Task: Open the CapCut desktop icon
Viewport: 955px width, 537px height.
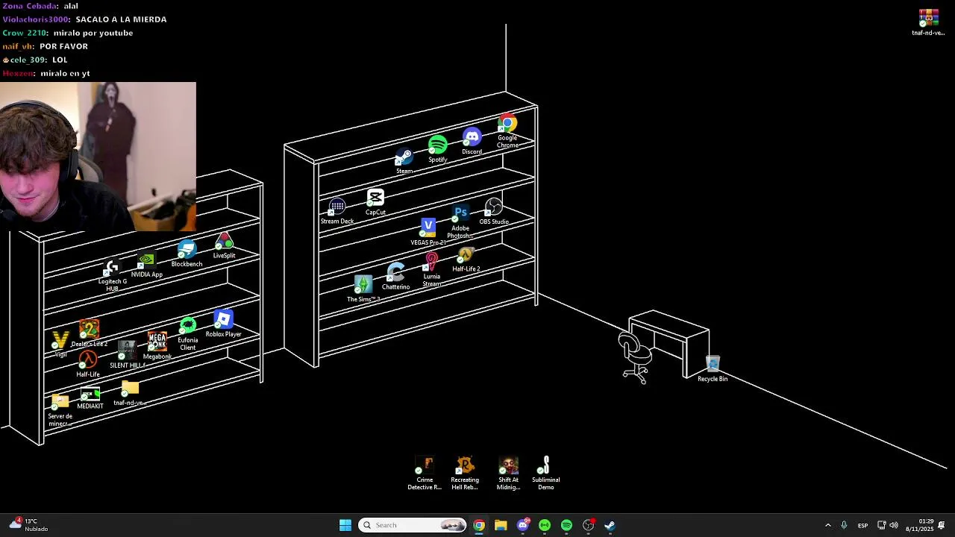Action: (375, 202)
